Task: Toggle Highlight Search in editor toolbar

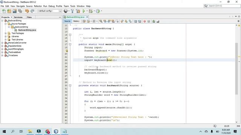Action: click(x=113, y=21)
